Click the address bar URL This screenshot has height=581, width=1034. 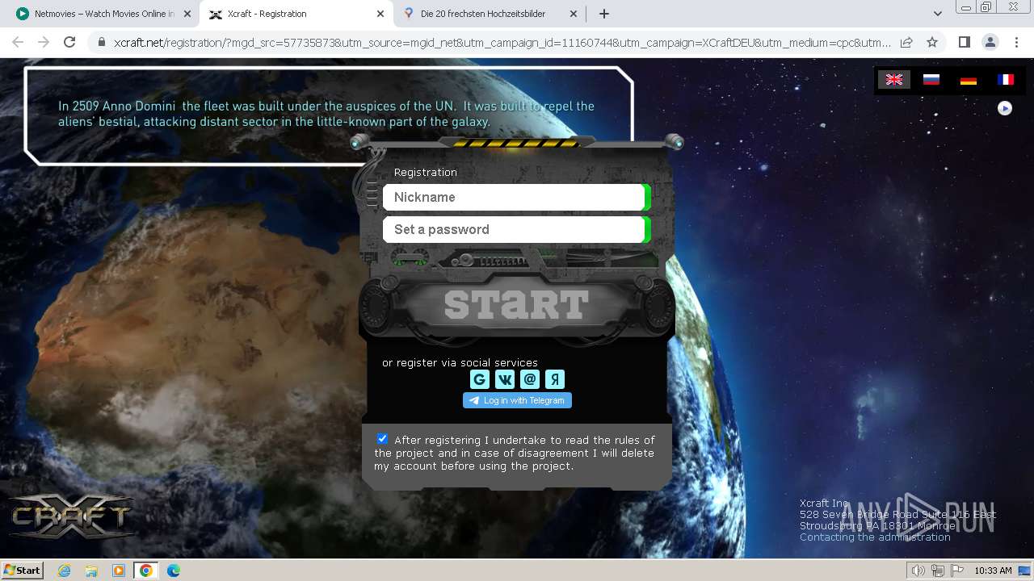[502, 42]
